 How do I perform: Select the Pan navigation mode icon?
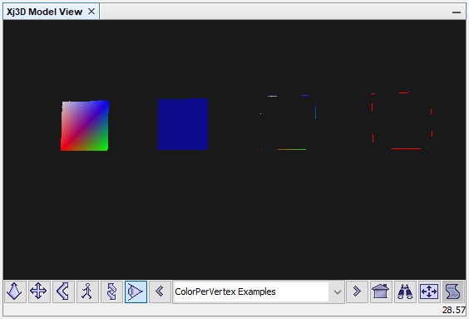[x=39, y=292]
